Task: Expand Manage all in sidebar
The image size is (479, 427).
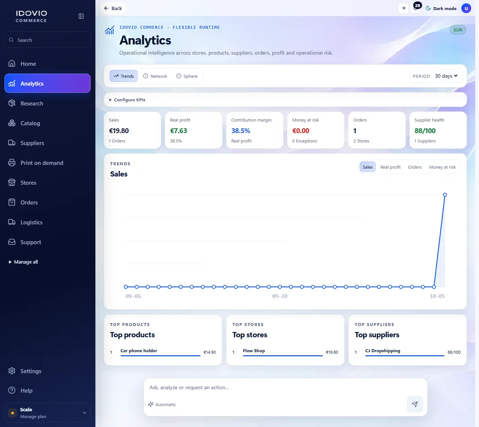Action: (23, 262)
